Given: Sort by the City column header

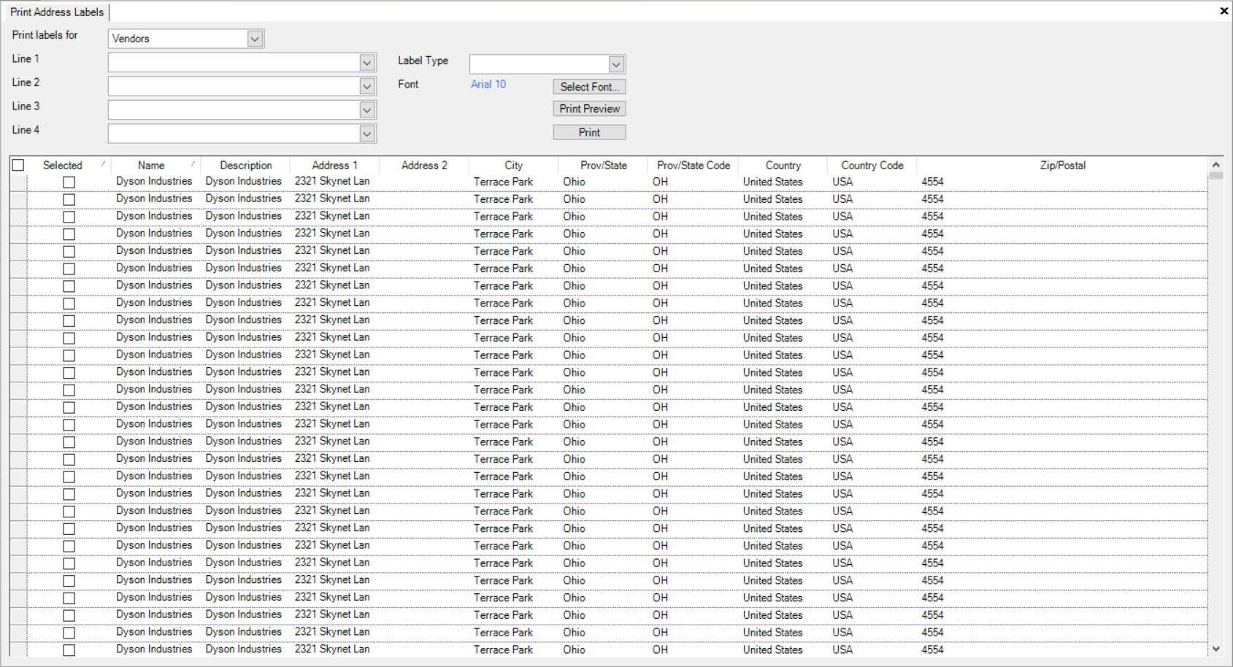Looking at the screenshot, I should coord(514,166).
